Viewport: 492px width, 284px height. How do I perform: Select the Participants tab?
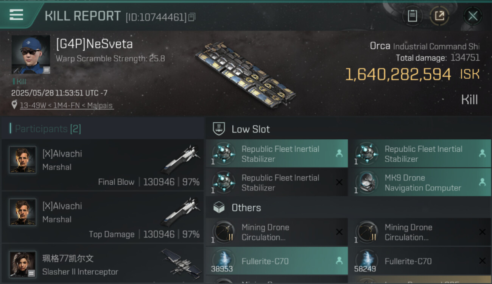click(48, 129)
